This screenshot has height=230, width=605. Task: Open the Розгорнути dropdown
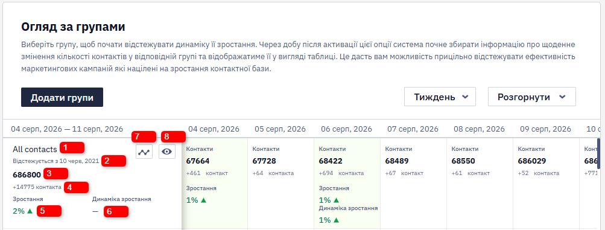[x=531, y=97]
